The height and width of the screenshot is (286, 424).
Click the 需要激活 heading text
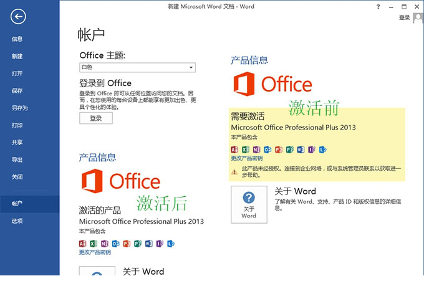(248, 117)
